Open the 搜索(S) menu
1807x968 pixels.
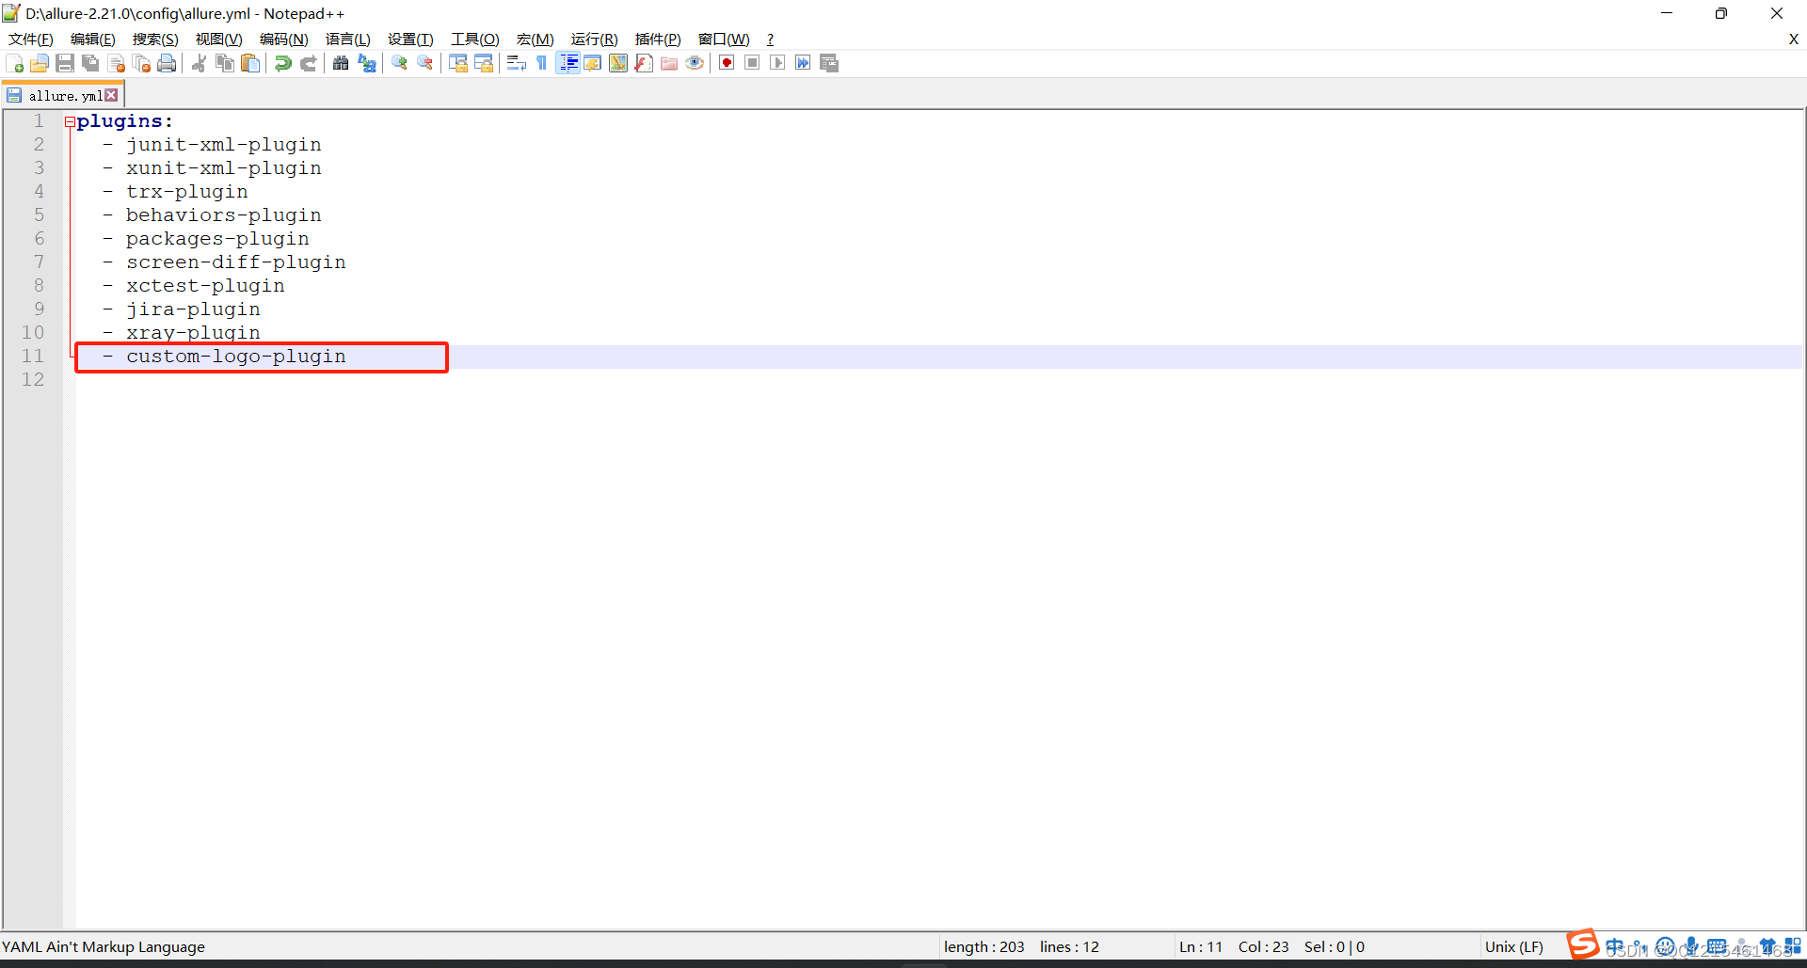pyautogui.click(x=155, y=40)
